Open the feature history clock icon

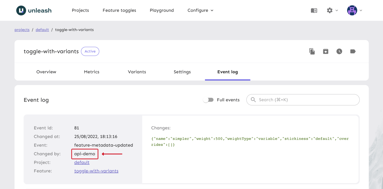coord(339,51)
